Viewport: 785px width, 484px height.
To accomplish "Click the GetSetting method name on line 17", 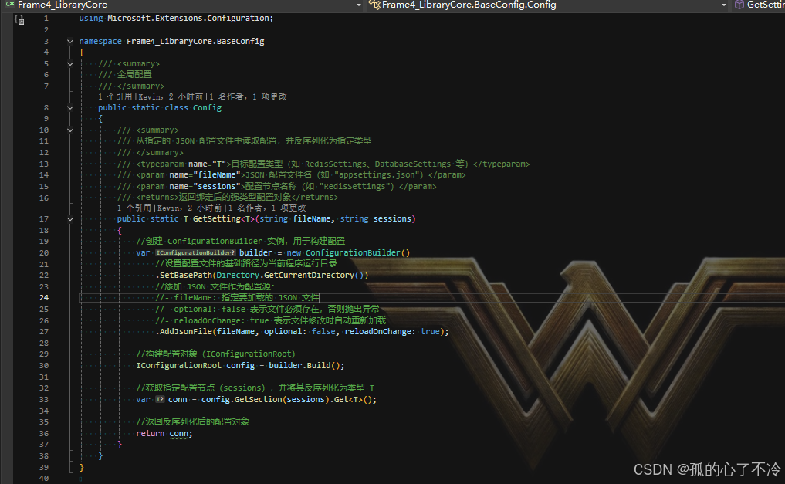I will coord(217,218).
